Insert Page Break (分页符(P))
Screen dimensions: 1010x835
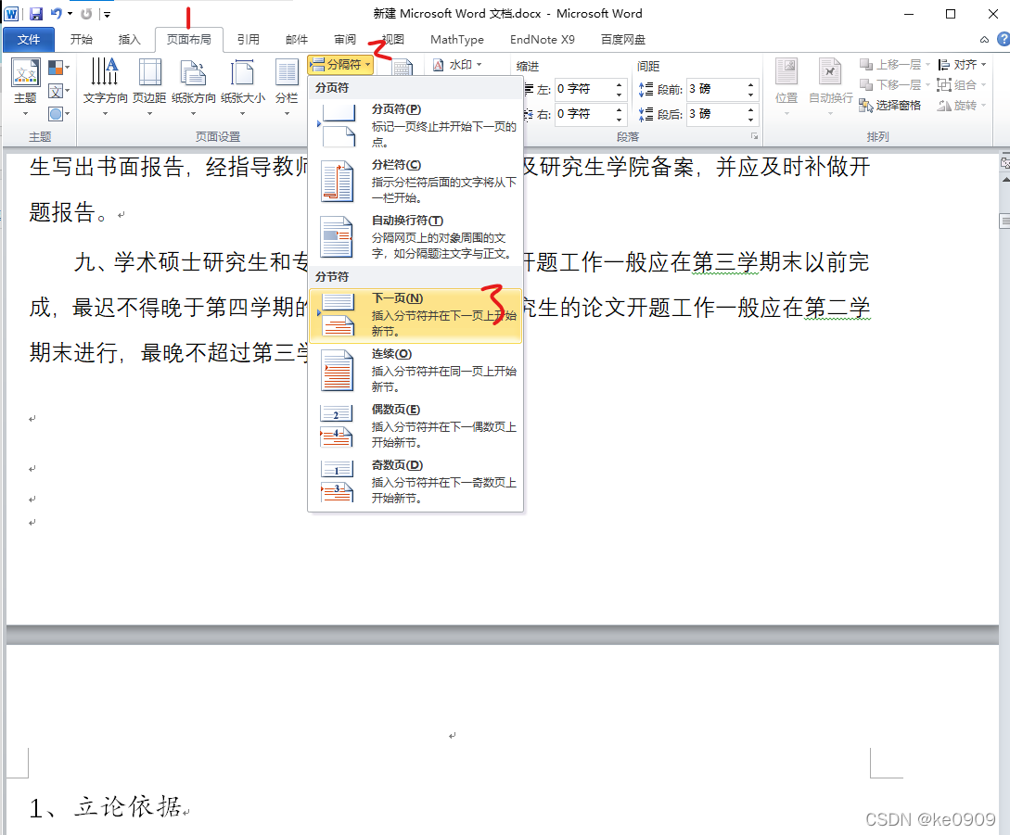[x=416, y=125]
